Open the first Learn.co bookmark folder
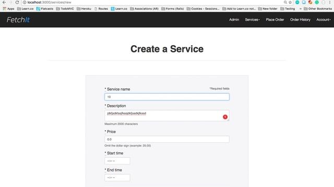 (25, 9)
